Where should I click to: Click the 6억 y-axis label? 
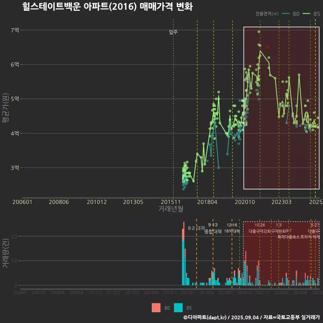15,65
